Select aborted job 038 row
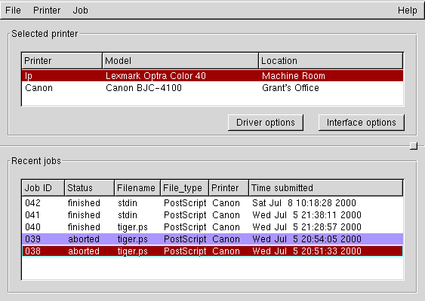425x301 pixels. (213, 251)
